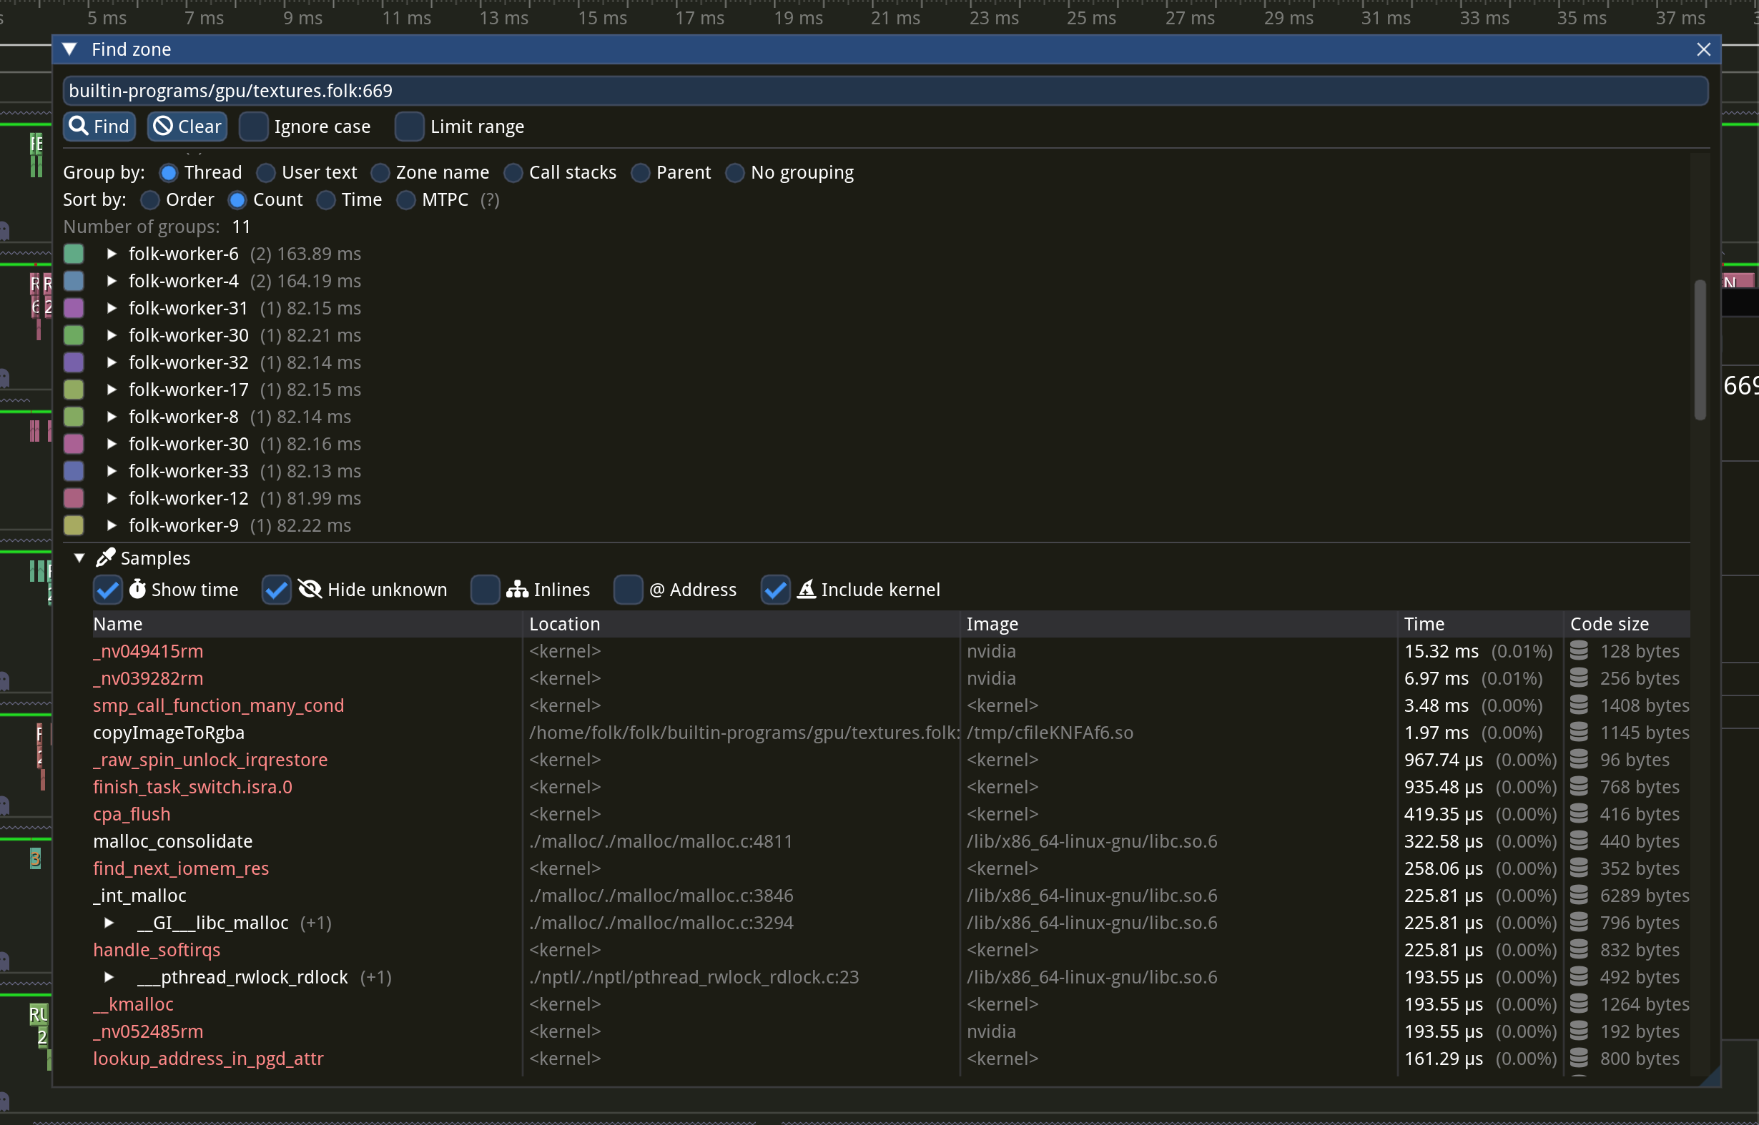The width and height of the screenshot is (1759, 1125).
Task: Click the Inlines hierarchy icon
Action: (517, 590)
